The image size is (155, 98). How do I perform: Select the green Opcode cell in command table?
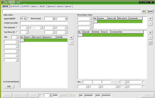pos(87,35)
